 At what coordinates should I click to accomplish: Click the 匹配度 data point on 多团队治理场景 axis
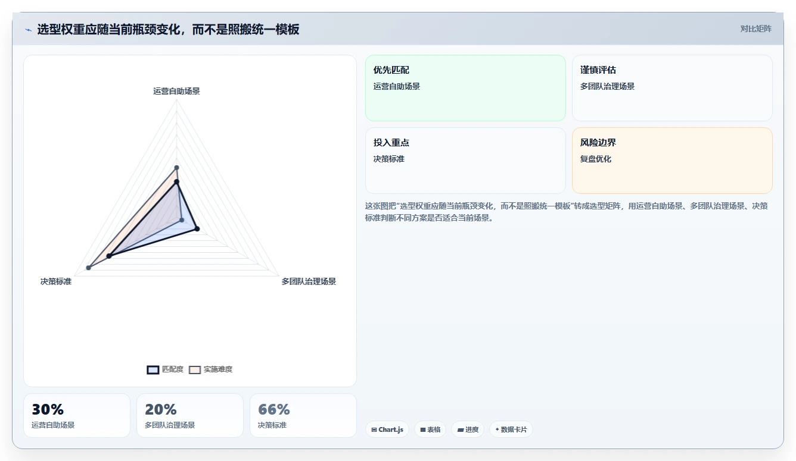(197, 228)
